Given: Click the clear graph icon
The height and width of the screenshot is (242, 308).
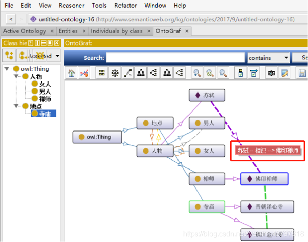Looking at the screenshot, I should [x=84, y=73].
